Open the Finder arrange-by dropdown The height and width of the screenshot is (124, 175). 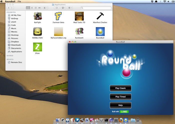click(x=45, y=8)
